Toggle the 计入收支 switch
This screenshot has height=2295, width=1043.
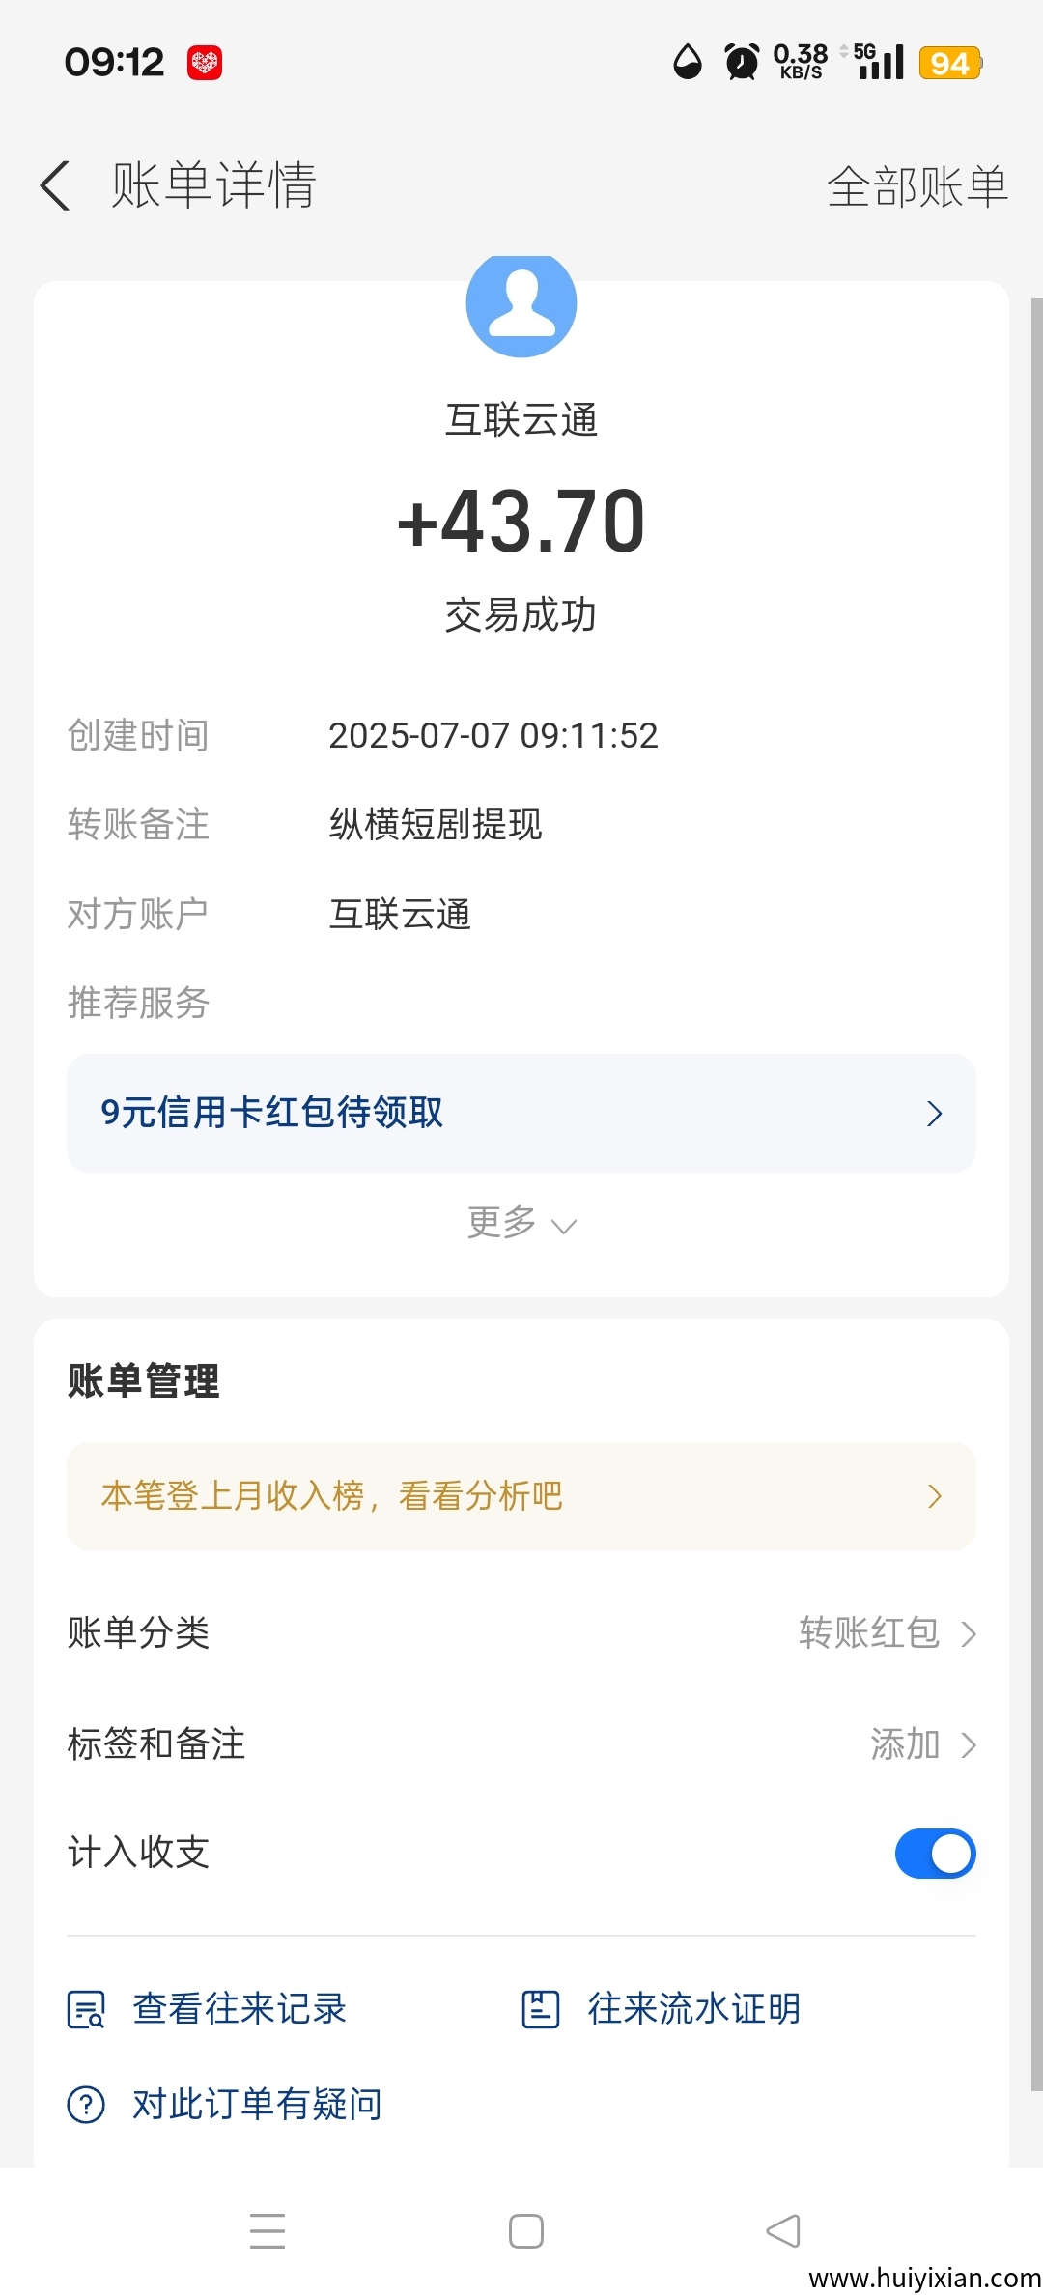coord(934,1854)
